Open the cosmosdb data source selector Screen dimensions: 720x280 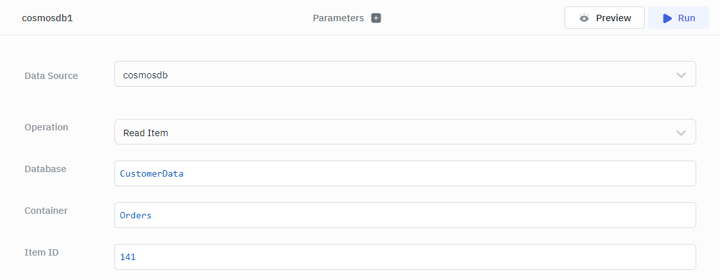click(404, 74)
